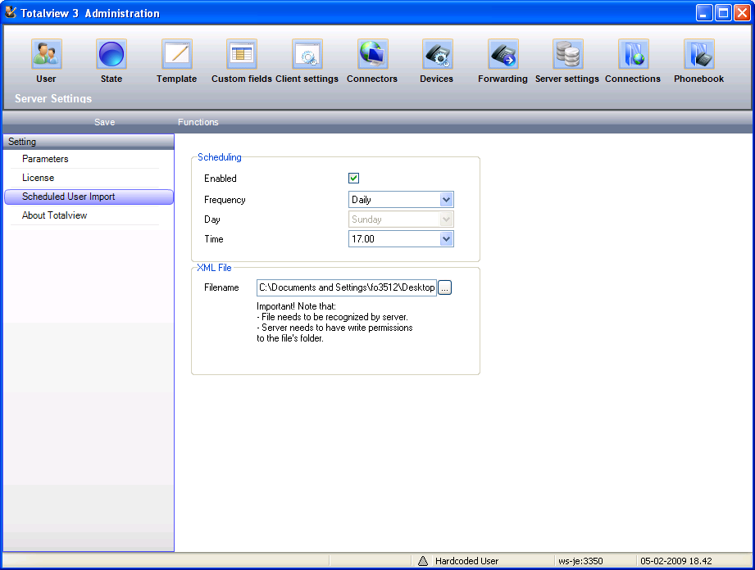Click the warning triangle in status bar
755x570 pixels.
pyautogui.click(x=423, y=561)
